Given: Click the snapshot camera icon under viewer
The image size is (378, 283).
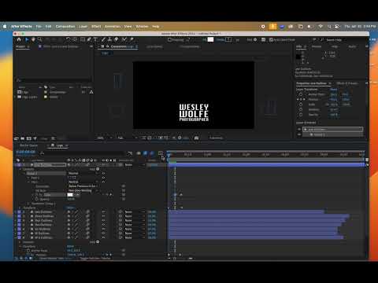Looking at the screenshot, I should click(x=196, y=138).
